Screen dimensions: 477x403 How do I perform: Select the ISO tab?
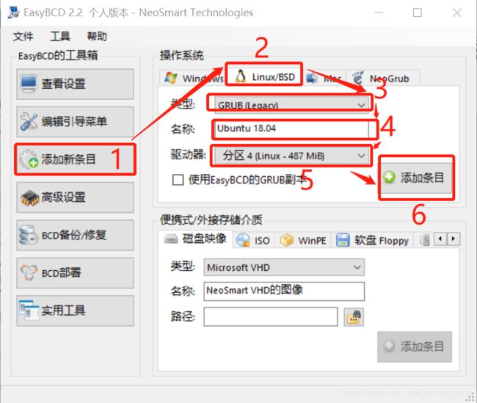point(253,241)
